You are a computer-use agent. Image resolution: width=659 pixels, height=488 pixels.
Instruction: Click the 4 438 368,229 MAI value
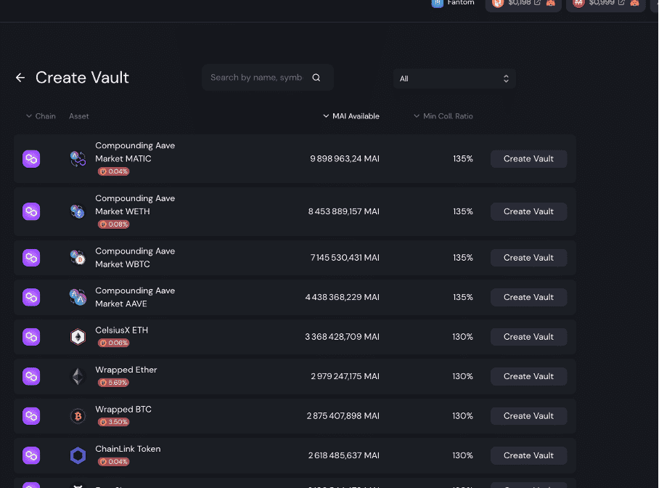tap(342, 298)
